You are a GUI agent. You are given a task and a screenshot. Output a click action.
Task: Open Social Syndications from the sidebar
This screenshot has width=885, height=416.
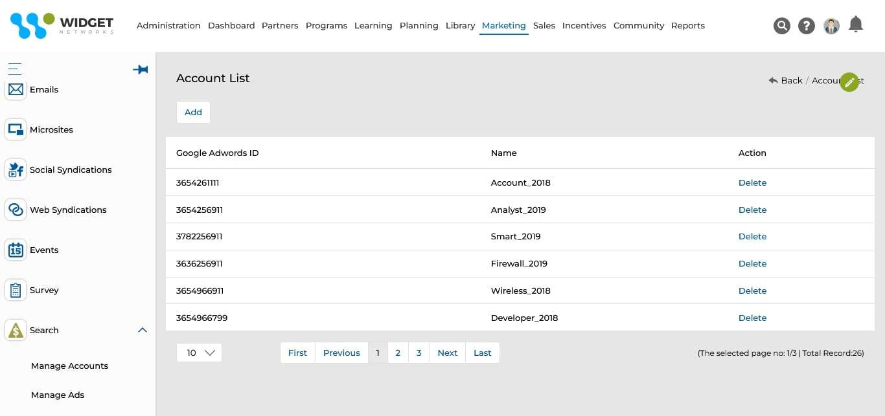16,170
